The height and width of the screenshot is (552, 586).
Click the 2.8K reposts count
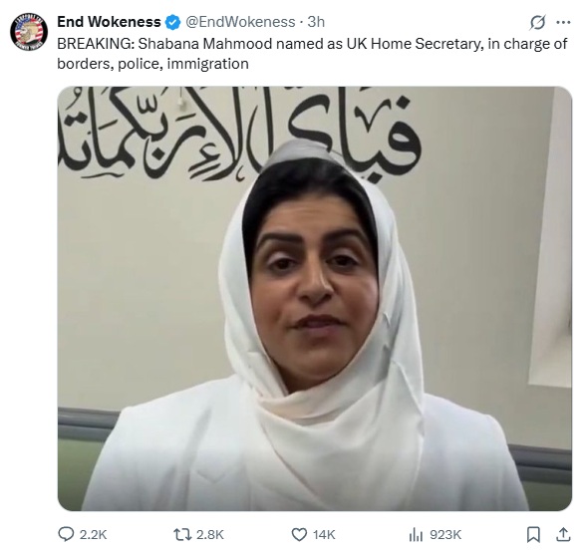tap(210, 535)
